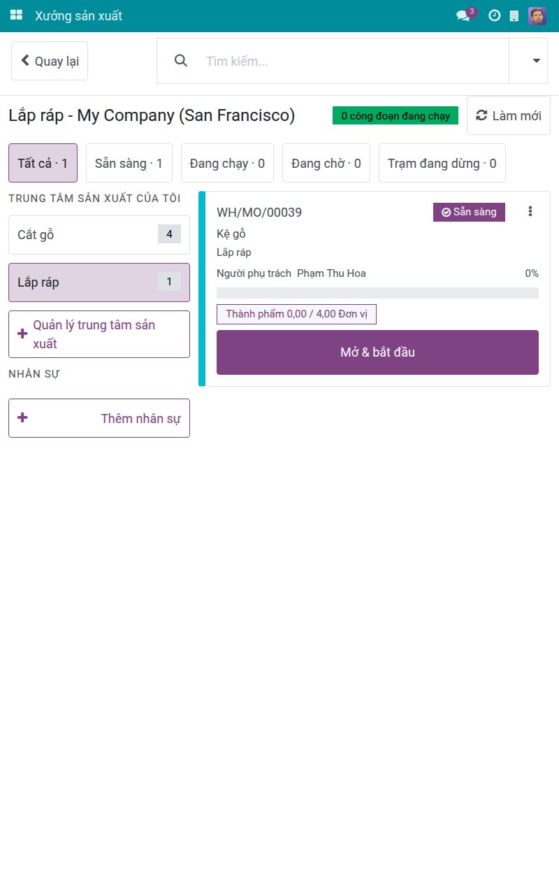The width and height of the screenshot is (559, 895).
Task: Filter by Đang chạy work orders
Action: click(227, 163)
